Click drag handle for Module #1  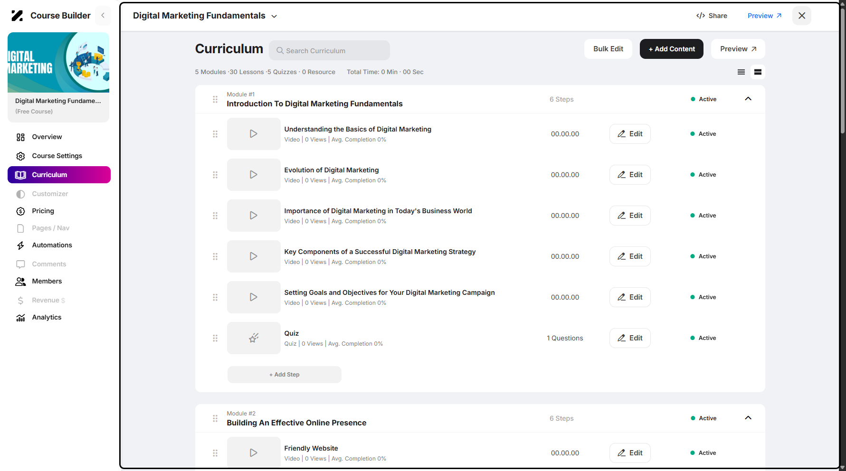click(x=215, y=99)
